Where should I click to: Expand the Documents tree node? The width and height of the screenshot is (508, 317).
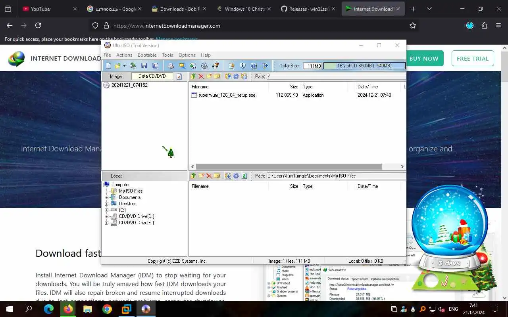[106, 197]
